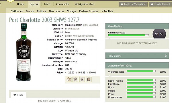The image size is (172, 103).
Task: Open the Whiskybase Shop tab
Action: click(85, 4)
